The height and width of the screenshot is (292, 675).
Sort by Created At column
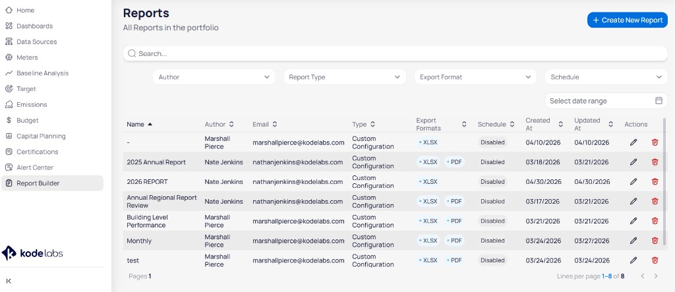pyautogui.click(x=544, y=124)
